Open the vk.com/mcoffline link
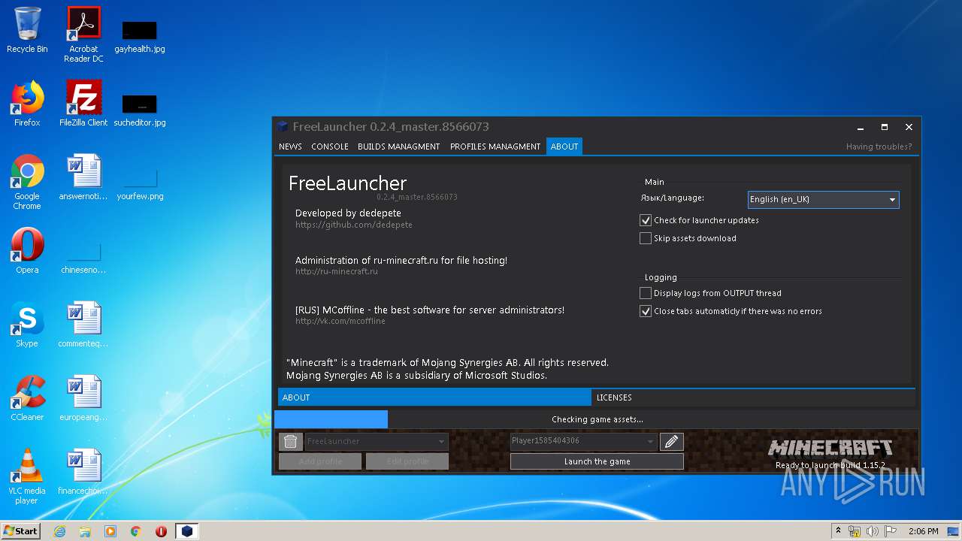962x541 pixels. [x=340, y=321]
